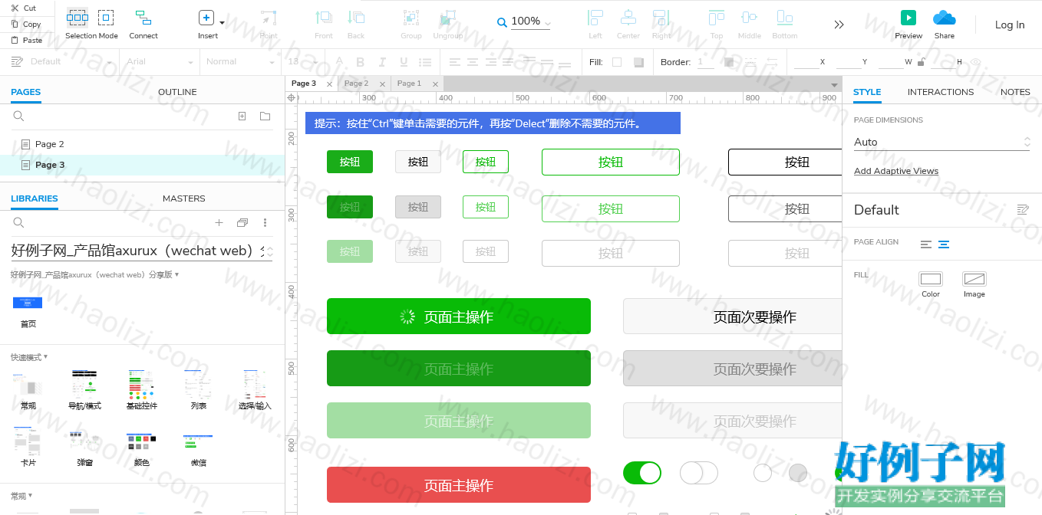Click the X position field

[x=806, y=62]
